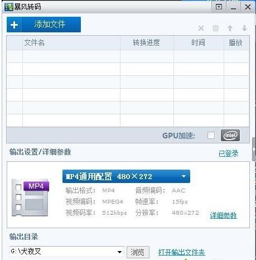Expand the output directory G:\犬夜叉 dropdown
This screenshot has width=256, height=260.
(x=120, y=252)
